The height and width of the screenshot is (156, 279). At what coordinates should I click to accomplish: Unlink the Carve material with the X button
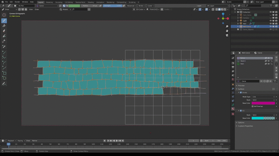pyautogui.click(x=271, y=81)
